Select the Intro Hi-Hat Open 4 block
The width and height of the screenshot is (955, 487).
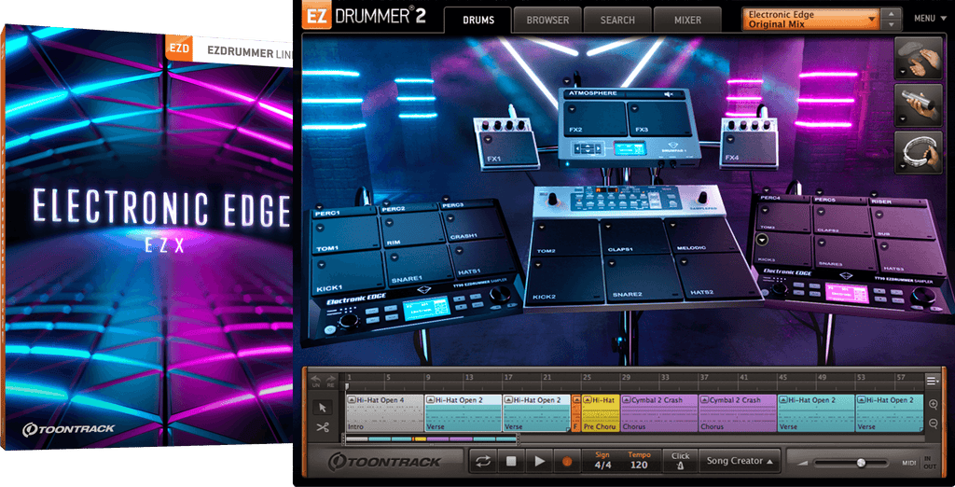pos(384,413)
